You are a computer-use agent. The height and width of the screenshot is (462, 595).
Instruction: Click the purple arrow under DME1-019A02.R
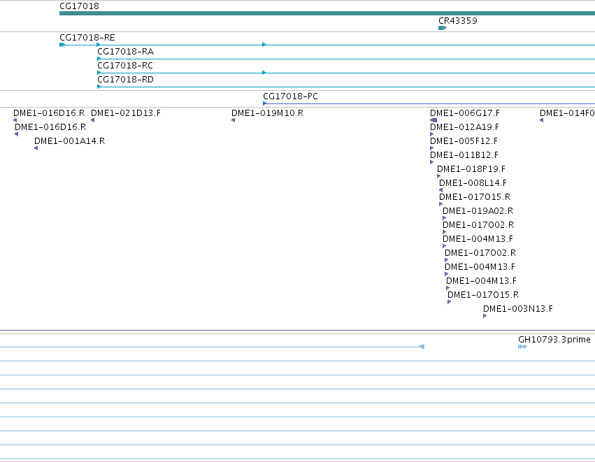click(x=445, y=218)
